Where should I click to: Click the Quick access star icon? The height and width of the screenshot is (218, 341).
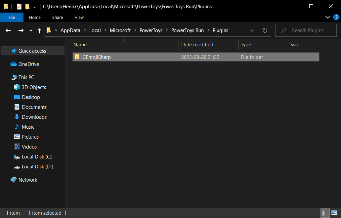tap(14, 51)
